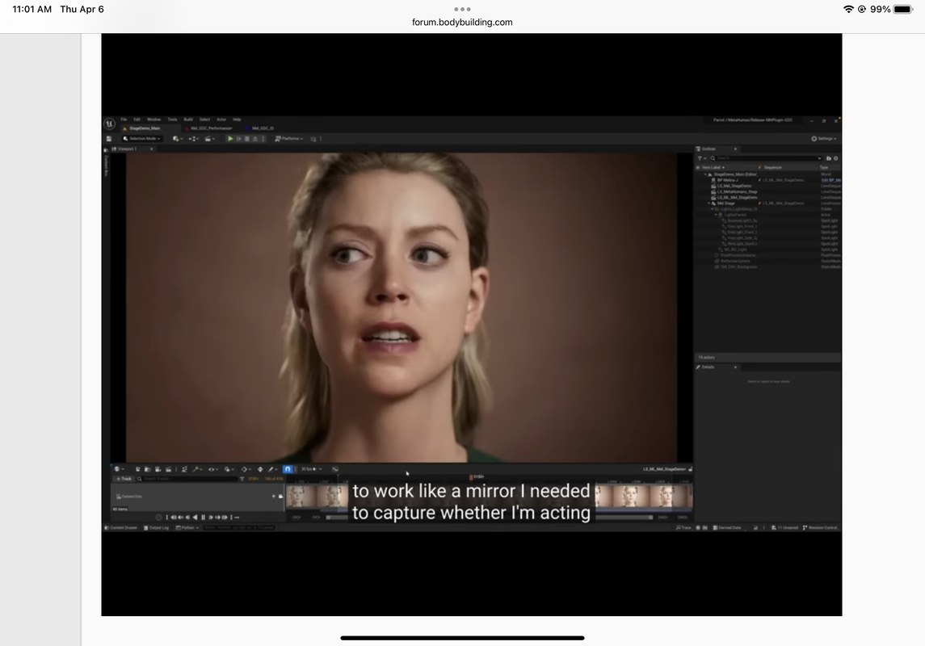
Task: Open the Sequencer wrench actions menu
Action: (198, 469)
